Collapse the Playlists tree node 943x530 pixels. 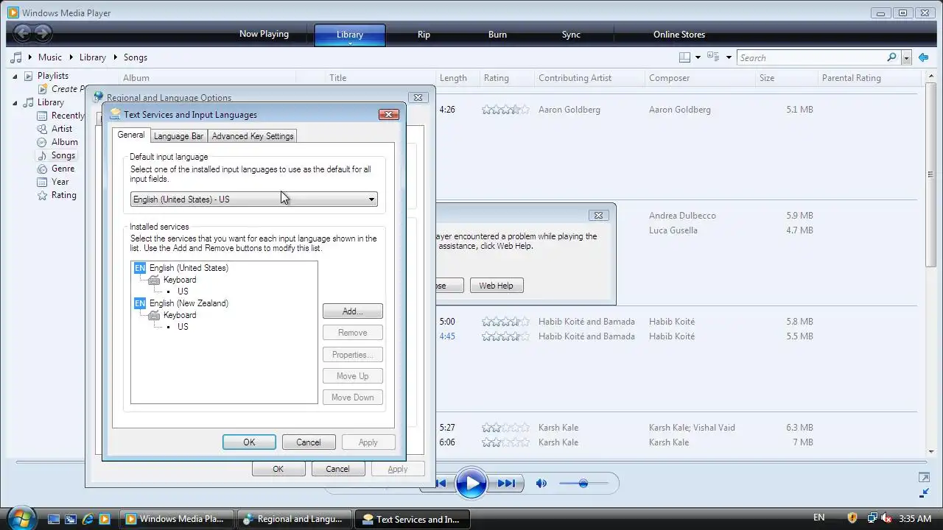click(x=15, y=76)
